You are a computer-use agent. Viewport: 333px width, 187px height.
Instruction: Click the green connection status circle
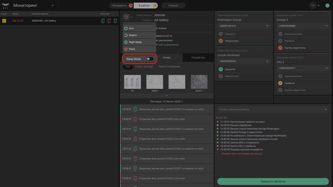327,5
